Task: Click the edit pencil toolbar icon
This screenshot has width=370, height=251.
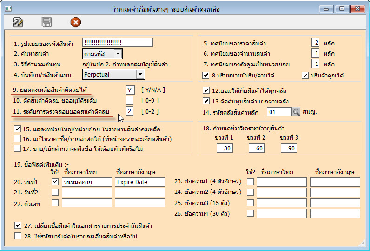Action: coord(19,22)
